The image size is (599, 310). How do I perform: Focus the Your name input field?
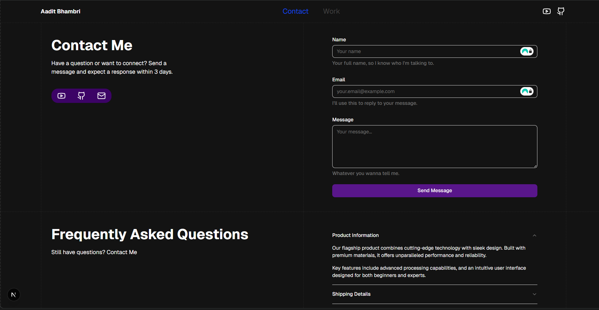coord(426,51)
